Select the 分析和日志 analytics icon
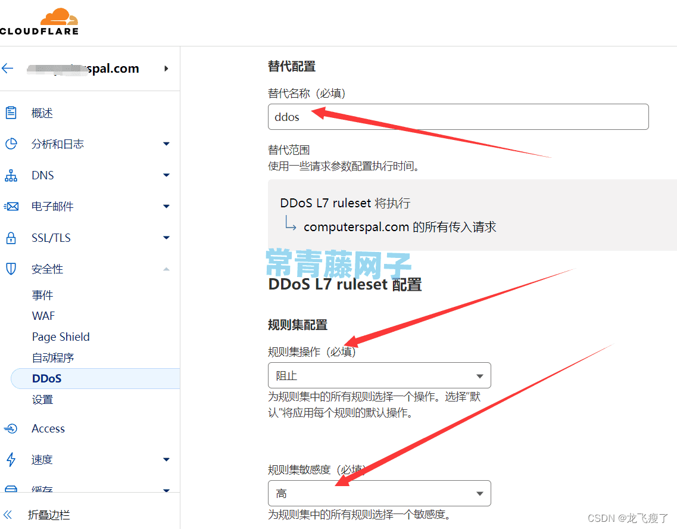Screen dimensions: 677x529 10,144
